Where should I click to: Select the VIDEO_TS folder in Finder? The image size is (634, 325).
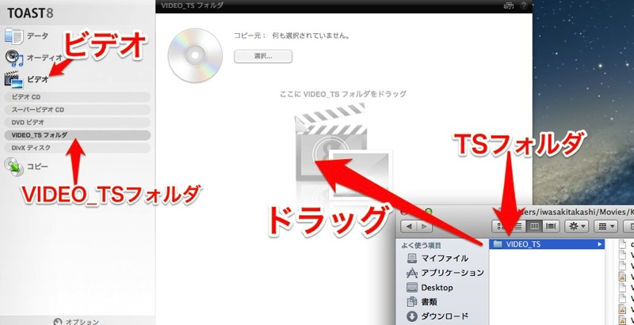click(547, 244)
